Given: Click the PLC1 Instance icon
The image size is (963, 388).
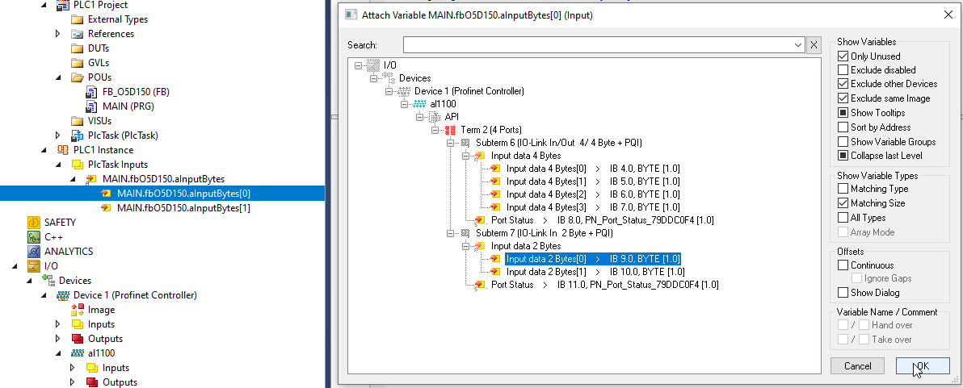Looking at the screenshot, I should (63, 150).
